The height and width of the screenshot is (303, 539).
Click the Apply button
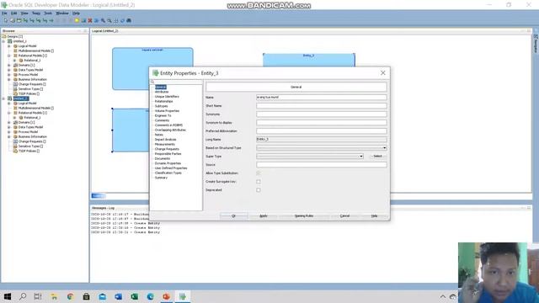point(263,216)
